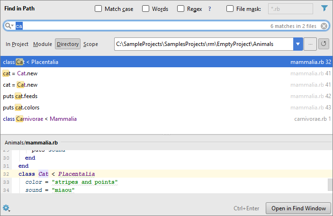Click the recursive directory search icon
This screenshot has width=333, height=216.
(x=324, y=44)
